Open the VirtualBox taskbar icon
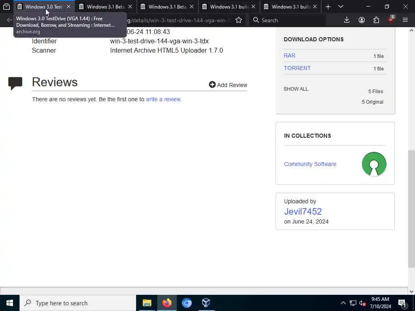 pyautogui.click(x=206, y=303)
